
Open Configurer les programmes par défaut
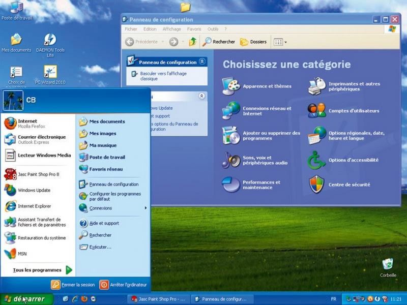pos(110,196)
